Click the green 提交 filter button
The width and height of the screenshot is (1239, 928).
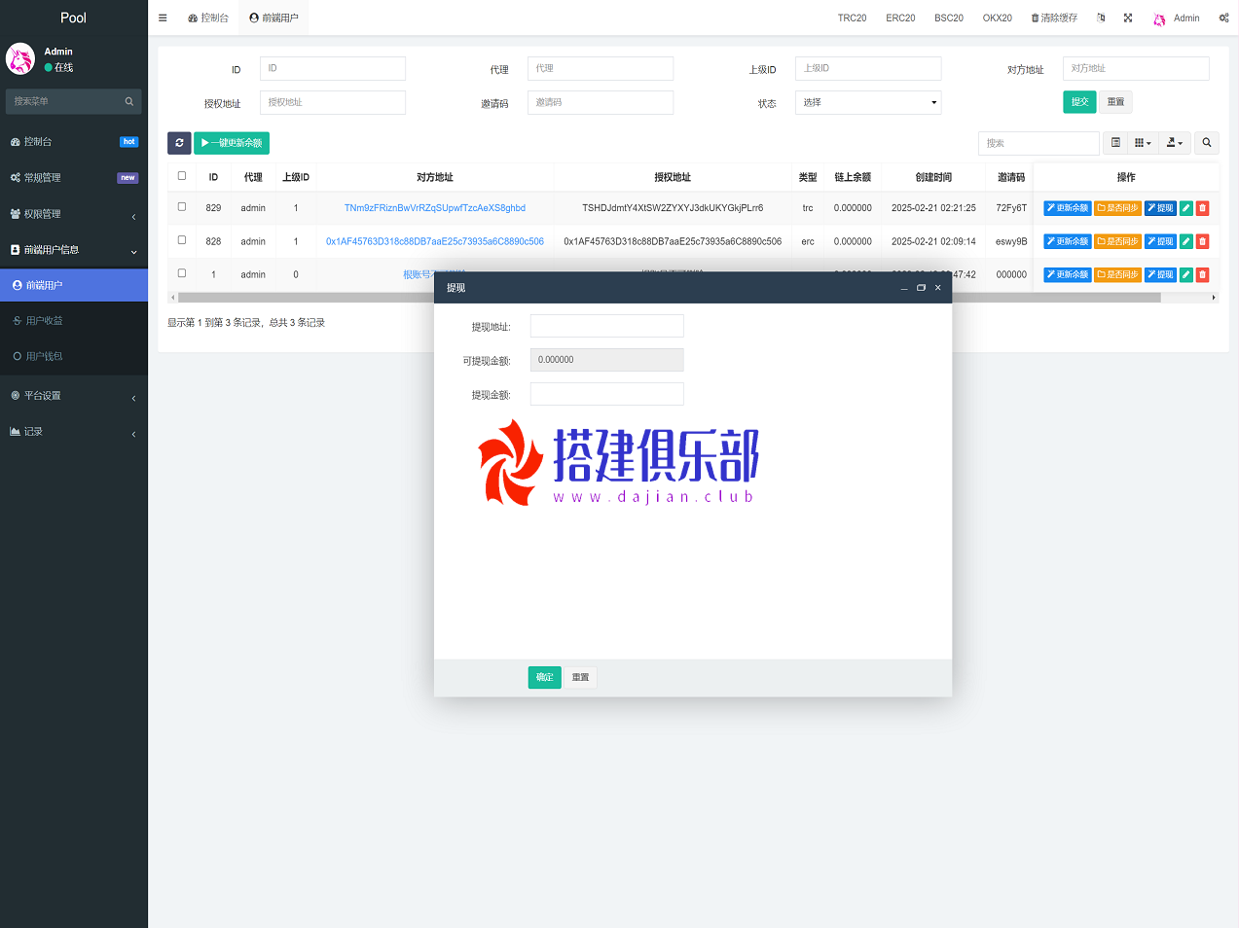coord(1079,102)
